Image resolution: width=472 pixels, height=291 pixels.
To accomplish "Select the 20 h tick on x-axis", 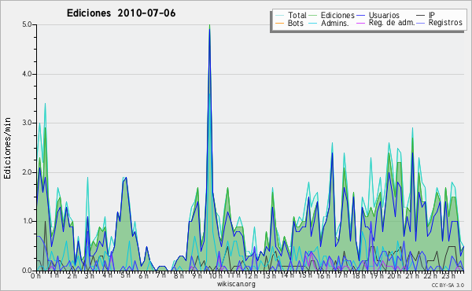I will (393, 276).
